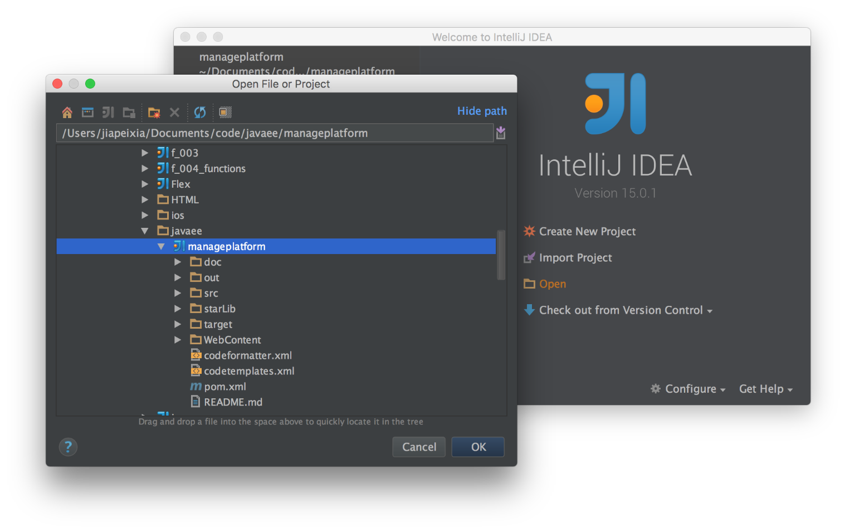Select codetemplates.xml in the tree
Screen dimensions: 845x532
276,371
